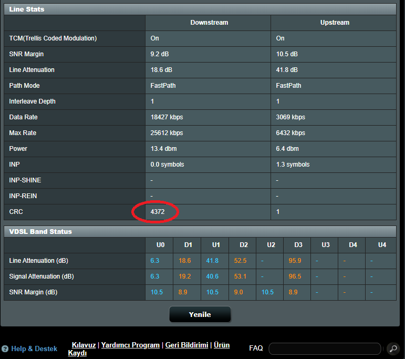This screenshot has width=405, height=359.
Task: Select Upstream Max Rate 6432 kbps
Action: (290, 133)
